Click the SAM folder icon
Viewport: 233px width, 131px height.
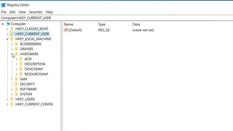click(16, 79)
